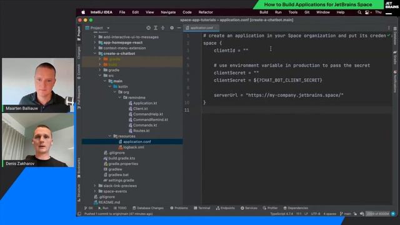Image resolution: width=400 pixels, height=225 pixels.
Task: Expand the context-menu-extension folder
Action: click(x=95, y=48)
